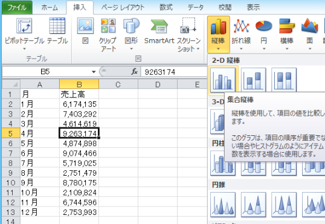Select row 5 header
The width and height of the screenshot is (325, 224).
(11, 133)
